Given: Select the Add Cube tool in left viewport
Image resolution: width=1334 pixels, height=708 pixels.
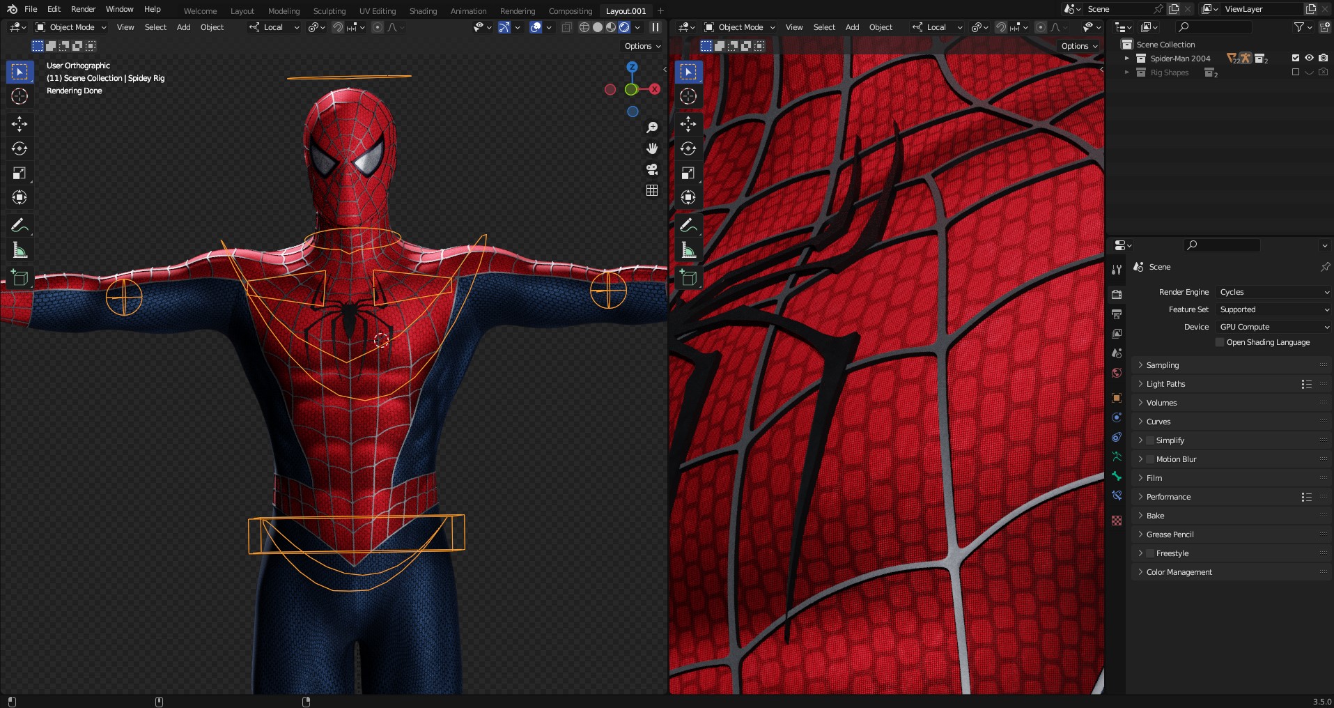Looking at the screenshot, I should coord(20,277).
